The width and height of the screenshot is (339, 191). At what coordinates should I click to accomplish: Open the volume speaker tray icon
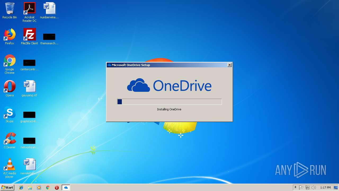point(314,188)
